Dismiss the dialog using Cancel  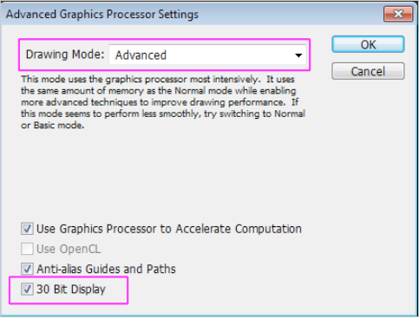(x=368, y=71)
